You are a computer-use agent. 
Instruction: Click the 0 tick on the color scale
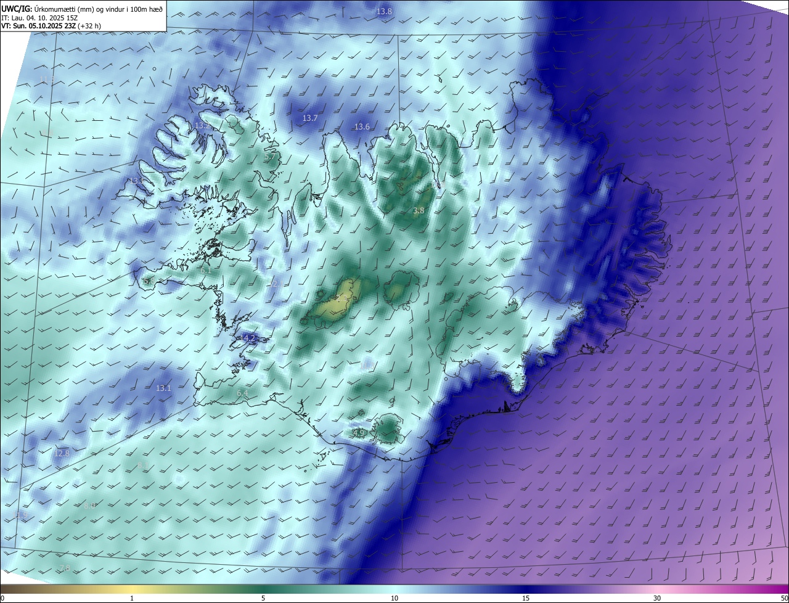click(x=2, y=598)
